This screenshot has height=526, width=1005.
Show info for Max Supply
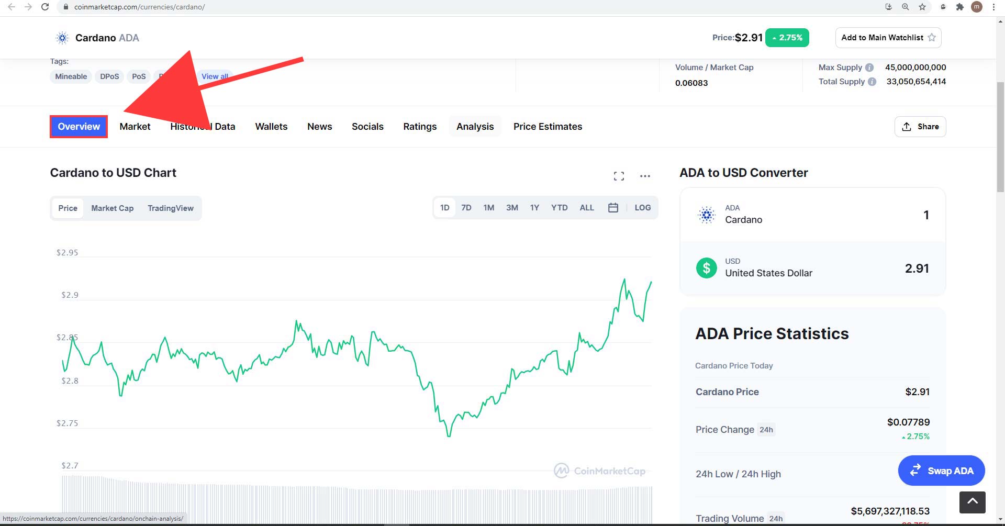click(869, 68)
